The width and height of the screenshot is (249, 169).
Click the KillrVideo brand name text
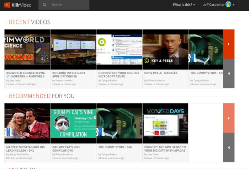(21, 5)
